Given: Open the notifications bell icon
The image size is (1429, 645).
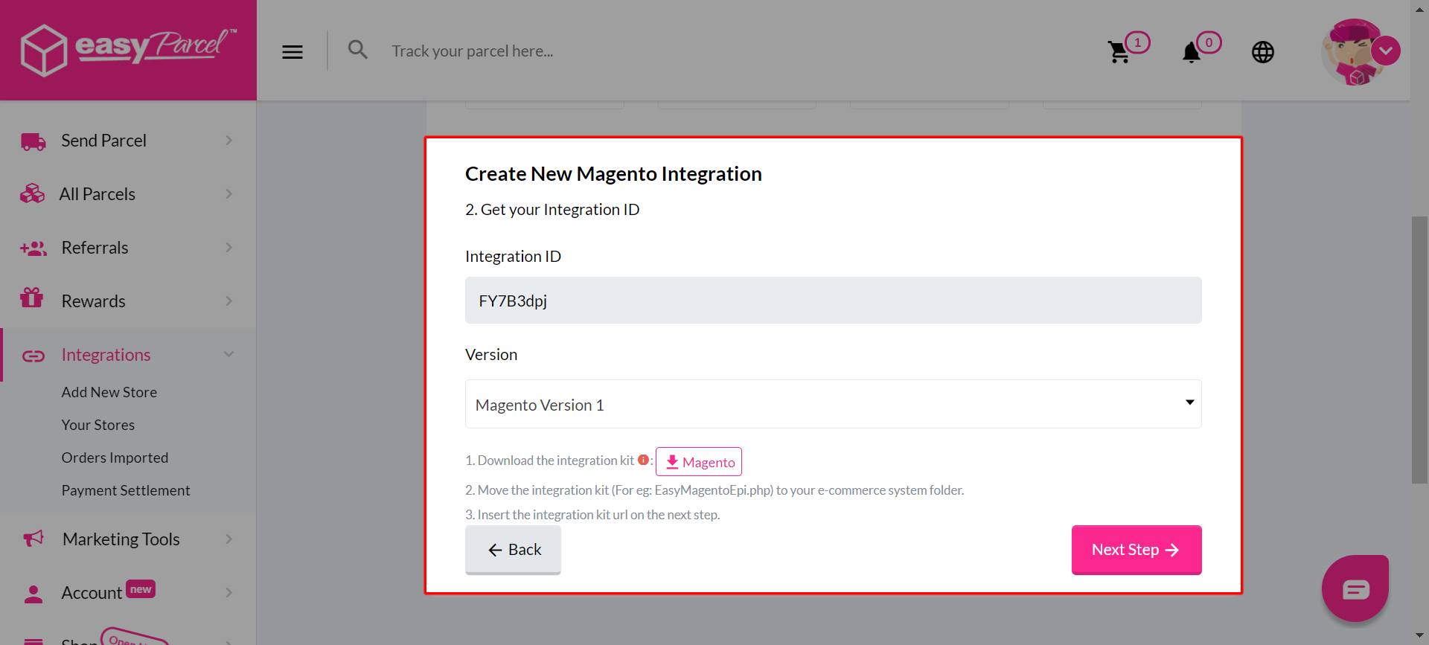Looking at the screenshot, I should [1192, 52].
